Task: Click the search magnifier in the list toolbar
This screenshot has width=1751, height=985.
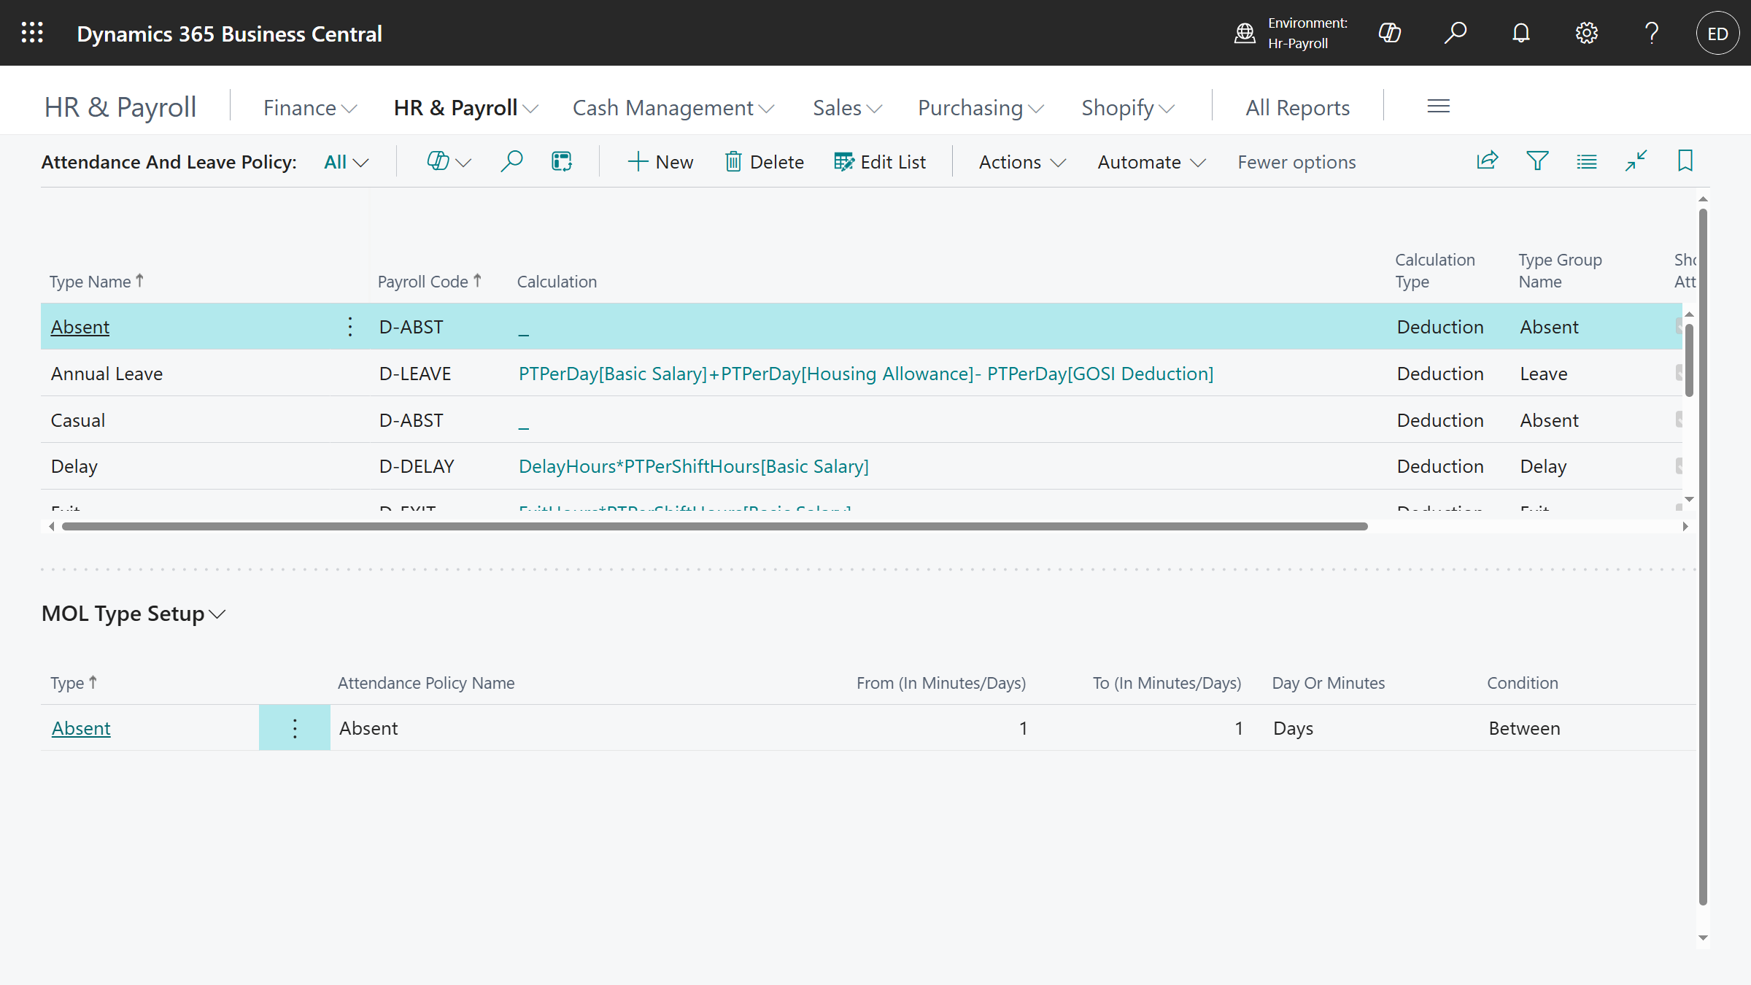Action: (511, 161)
